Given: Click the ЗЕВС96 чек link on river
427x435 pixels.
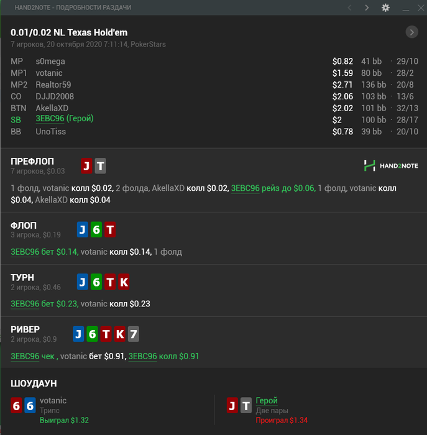Looking at the screenshot, I should (x=32, y=356).
